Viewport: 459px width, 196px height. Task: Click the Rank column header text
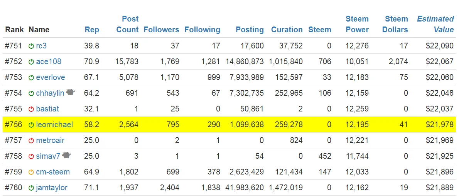click(14, 30)
